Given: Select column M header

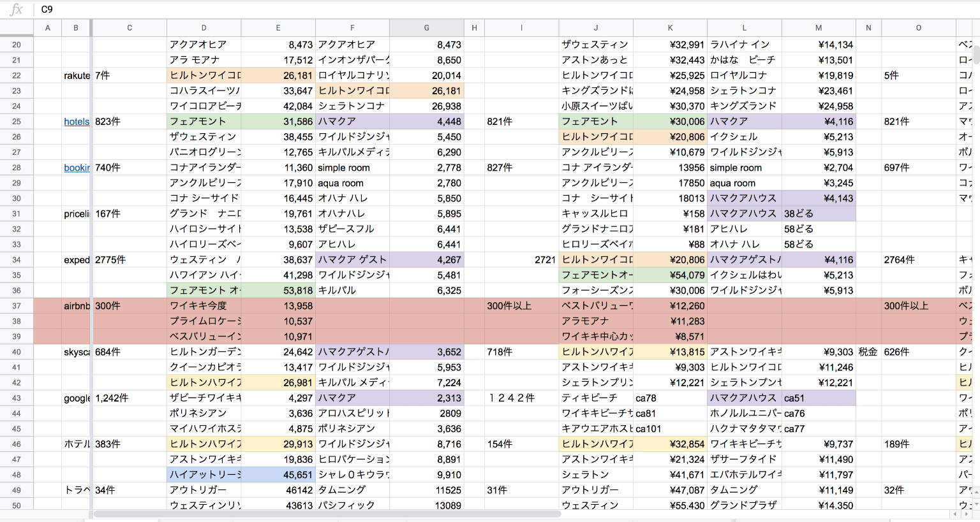Looking at the screenshot, I should [x=819, y=28].
